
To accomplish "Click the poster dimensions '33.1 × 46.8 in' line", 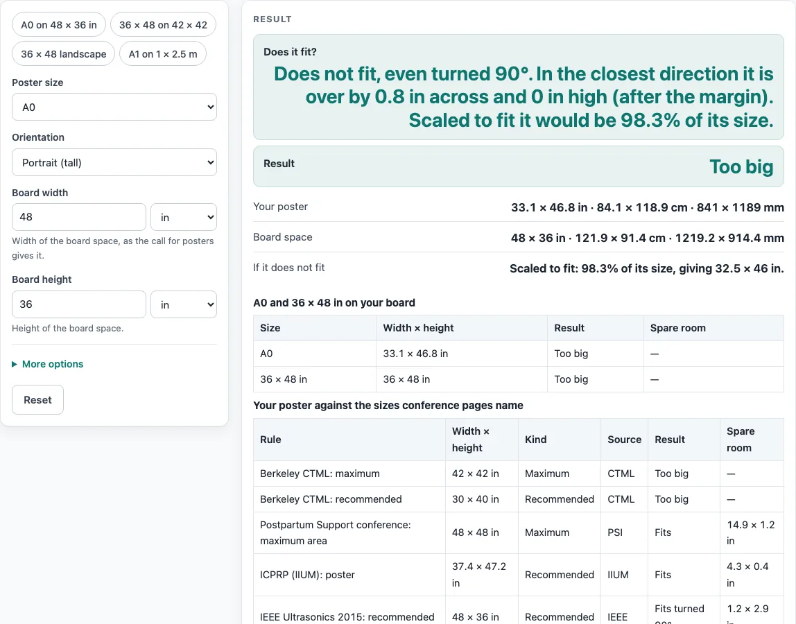I will coord(647,207).
